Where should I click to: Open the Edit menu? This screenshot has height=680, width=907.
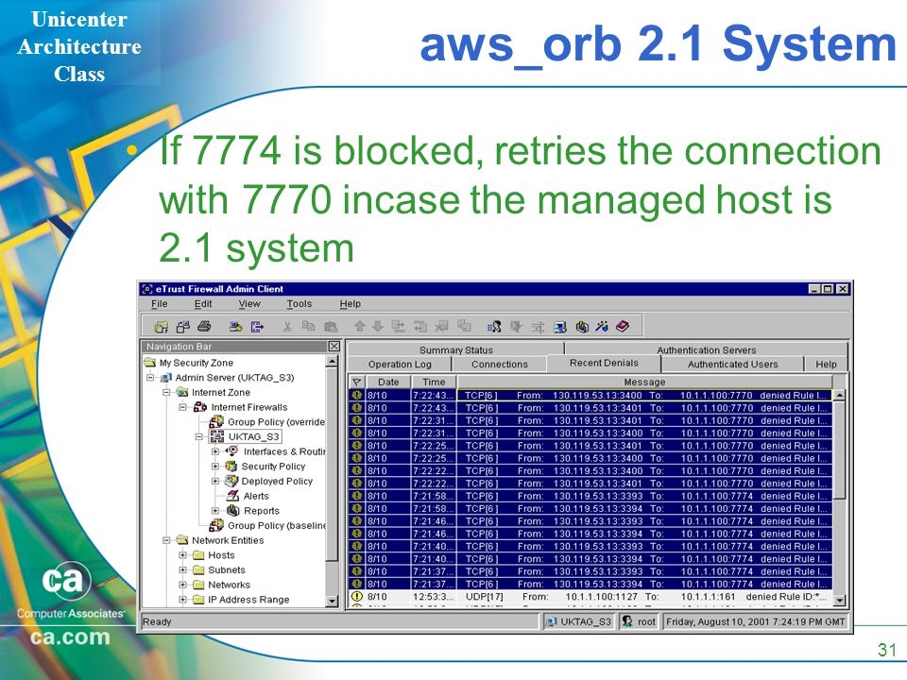pos(203,303)
